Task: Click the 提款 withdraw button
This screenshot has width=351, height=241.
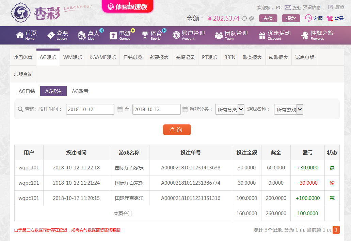Action: click(x=291, y=18)
